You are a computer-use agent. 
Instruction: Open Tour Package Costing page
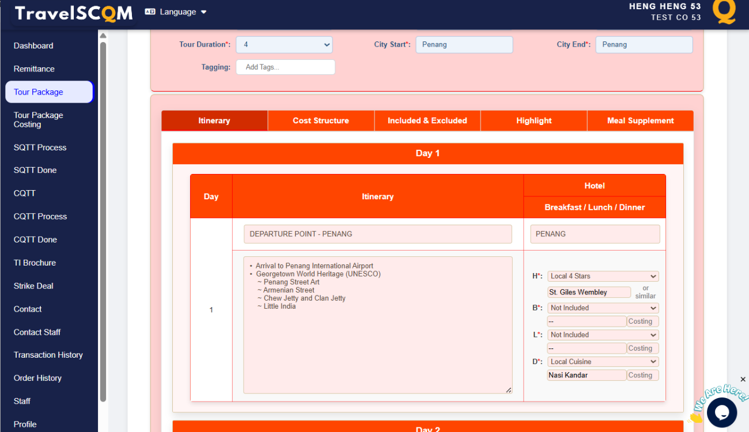pyautogui.click(x=39, y=120)
